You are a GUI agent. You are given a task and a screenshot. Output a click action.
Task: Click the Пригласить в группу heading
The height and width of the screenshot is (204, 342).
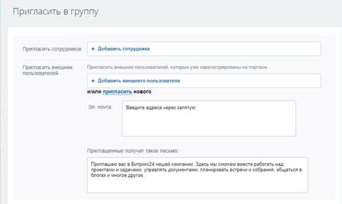click(x=55, y=12)
